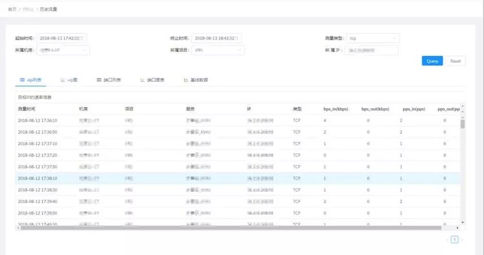
Task: Select row 2018-08-12 17:37:20
Action: point(238,155)
